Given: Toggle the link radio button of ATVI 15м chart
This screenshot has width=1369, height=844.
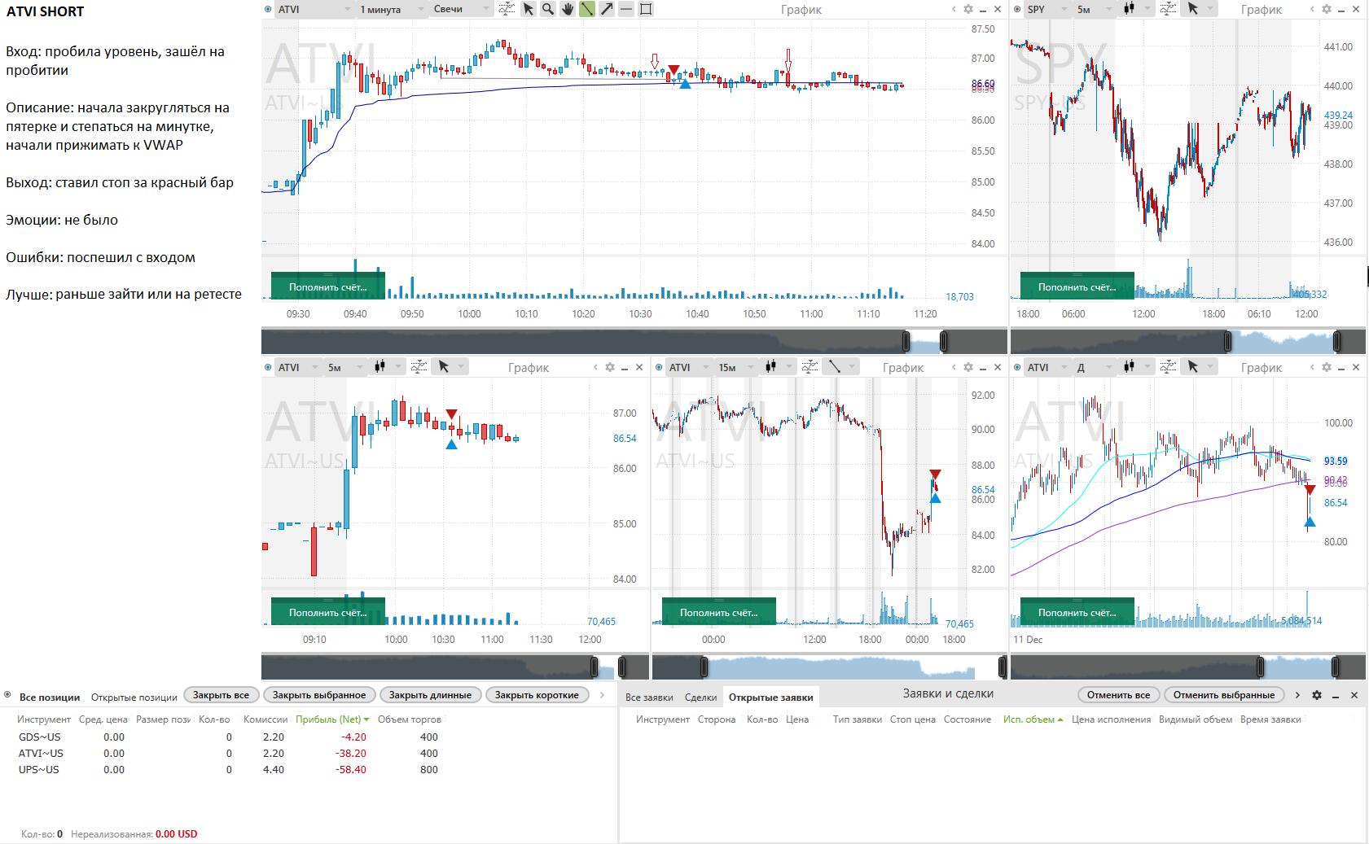Looking at the screenshot, I should point(659,367).
